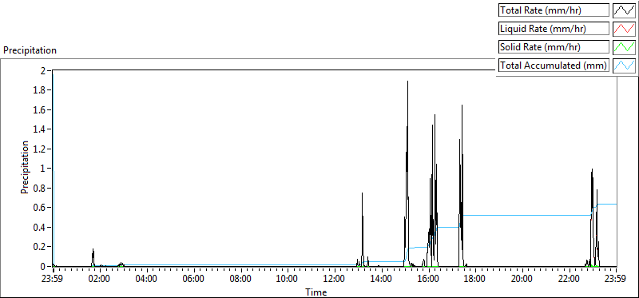The width and height of the screenshot is (639, 298).
Task: Click the starting 23:59 time label
Action: pyautogui.click(x=53, y=280)
